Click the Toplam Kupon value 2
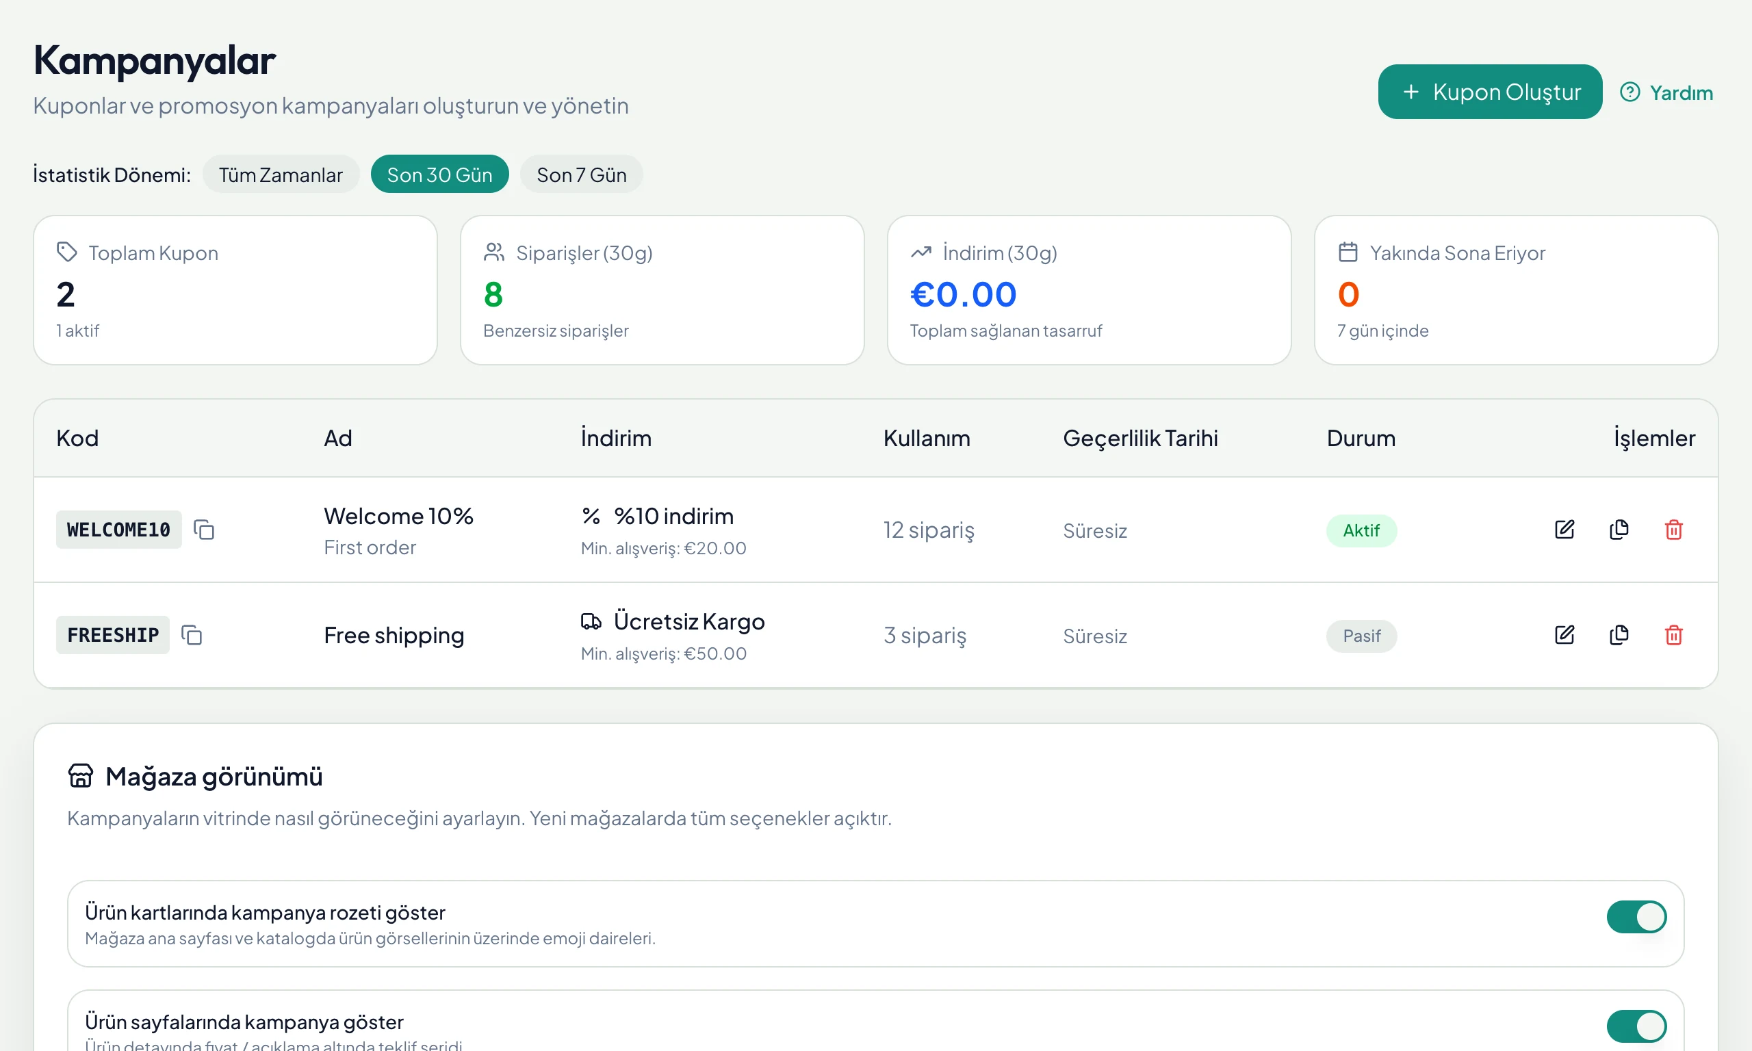The width and height of the screenshot is (1752, 1051). click(65, 295)
